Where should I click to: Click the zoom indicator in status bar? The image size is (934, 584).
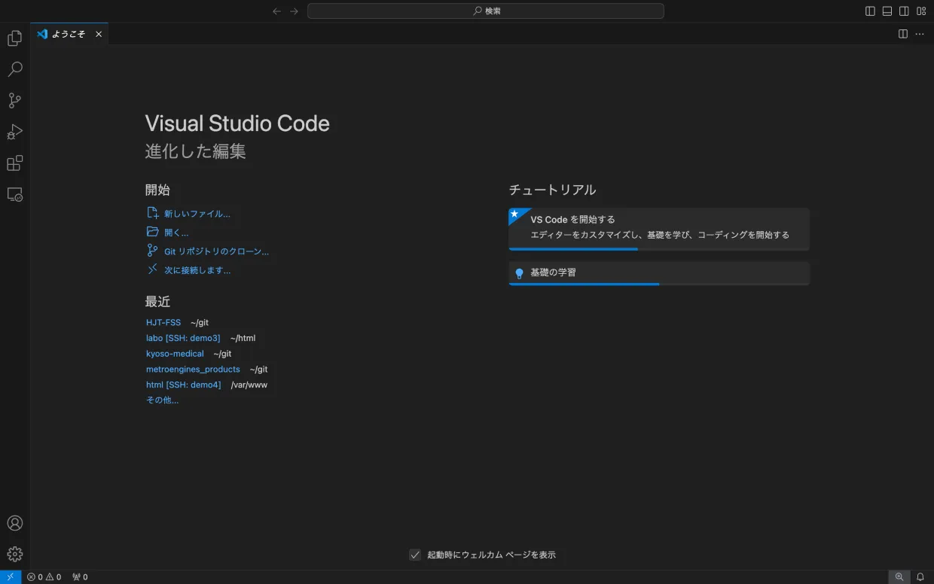(899, 577)
